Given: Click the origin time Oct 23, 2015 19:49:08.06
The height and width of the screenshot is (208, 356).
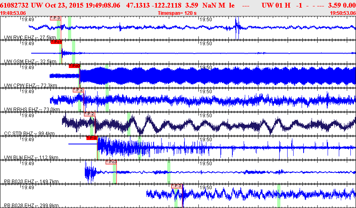Looking at the screenshot, I should pyautogui.click(x=83, y=6).
